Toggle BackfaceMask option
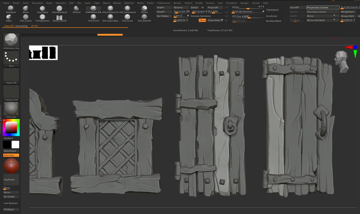 pyautogui.click(x=274, y=21)
